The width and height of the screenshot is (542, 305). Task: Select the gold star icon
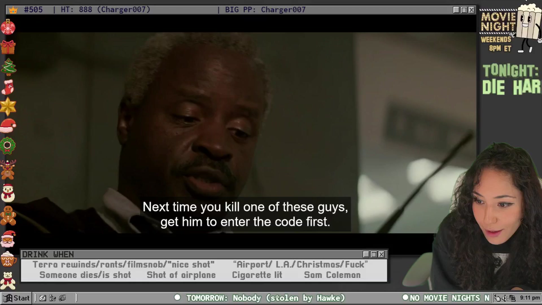point(8,106)
